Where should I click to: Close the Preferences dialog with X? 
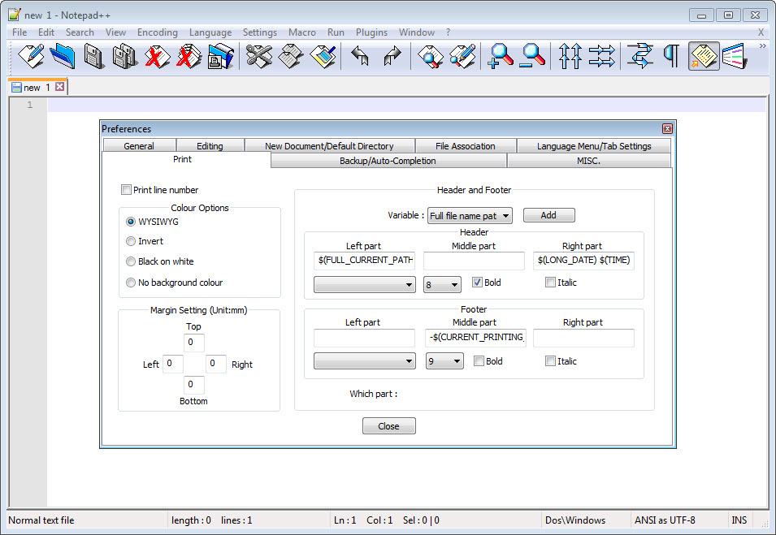[667, 128]
